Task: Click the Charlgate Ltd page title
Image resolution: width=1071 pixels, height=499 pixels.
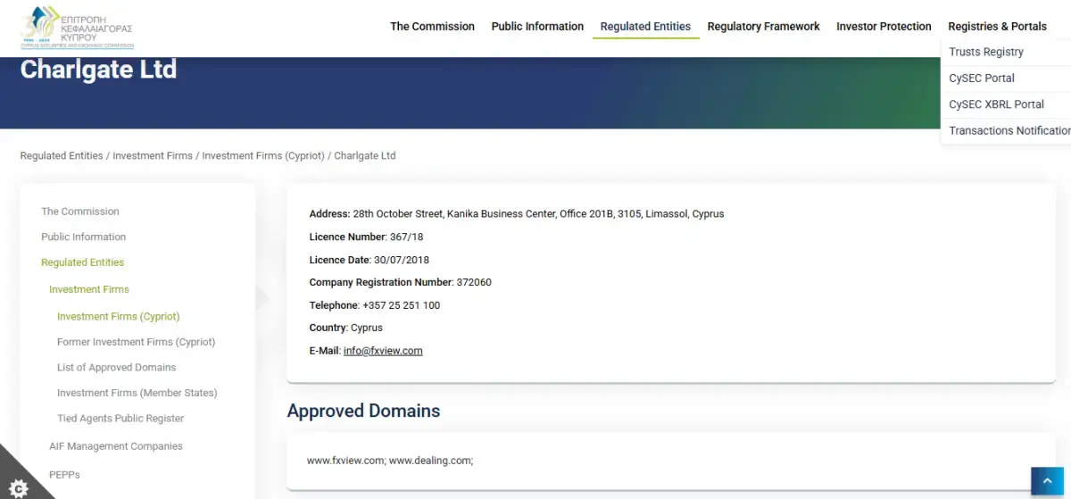Action: coord(98,69)
